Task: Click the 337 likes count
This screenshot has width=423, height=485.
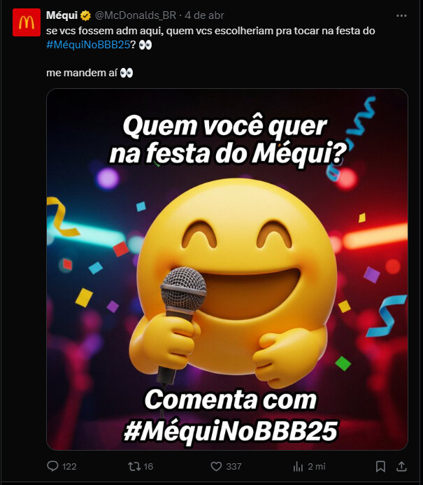Action: tap(234, 466)
